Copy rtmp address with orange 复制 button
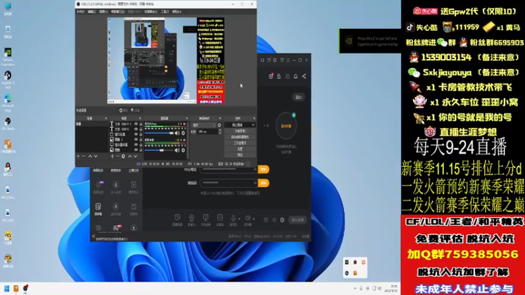The width and height of the screenshot is (525, 295). click(x=263, y=169)
